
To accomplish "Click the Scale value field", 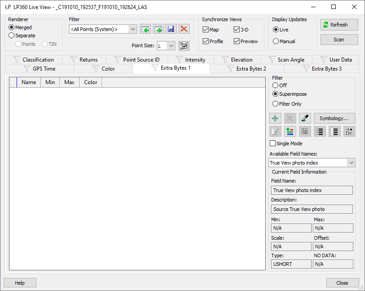I will [291, 246].
